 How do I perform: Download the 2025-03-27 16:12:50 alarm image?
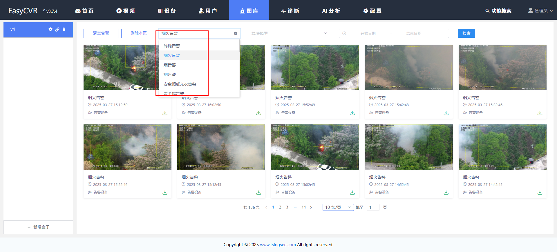pyautogui.click(x=165, y=113)
